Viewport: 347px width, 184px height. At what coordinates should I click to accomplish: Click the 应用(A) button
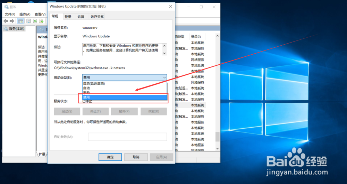162,157
